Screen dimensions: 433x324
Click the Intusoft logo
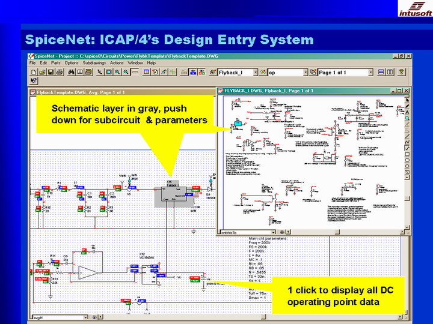(x=416, y=9)
